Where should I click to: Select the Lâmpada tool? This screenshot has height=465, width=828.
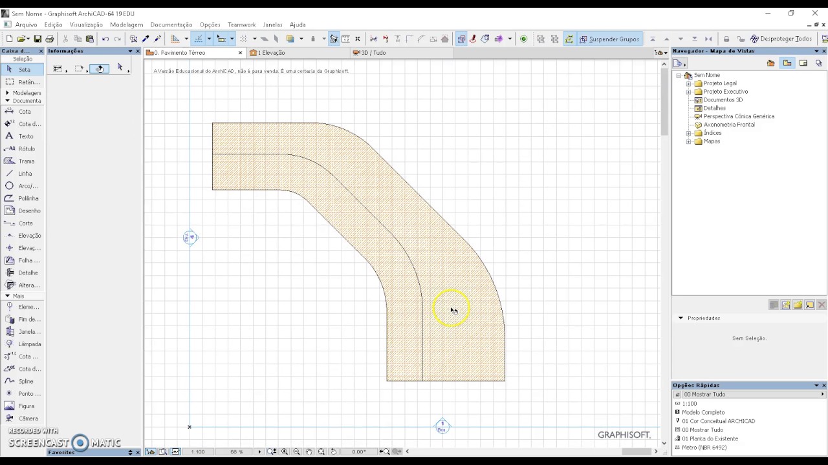(x=22, y=344)
